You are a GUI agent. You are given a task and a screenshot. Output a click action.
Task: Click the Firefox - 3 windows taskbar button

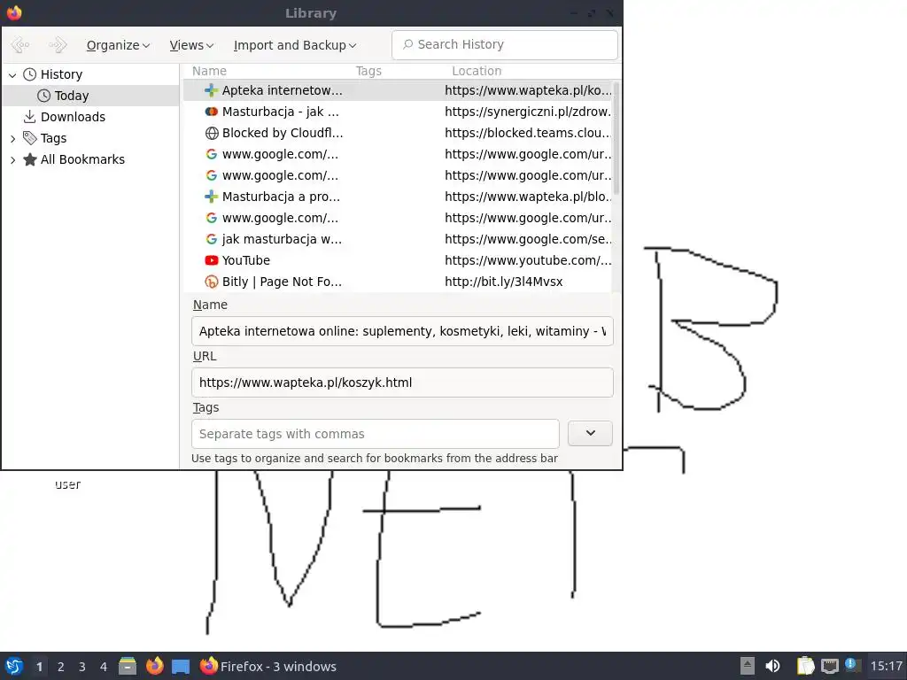(x=267, y=666)
